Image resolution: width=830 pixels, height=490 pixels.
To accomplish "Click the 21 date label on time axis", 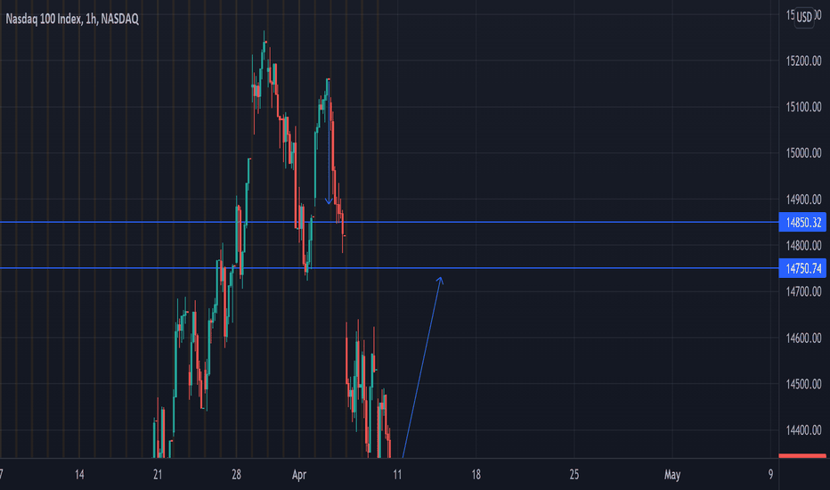I will [158, 475].
